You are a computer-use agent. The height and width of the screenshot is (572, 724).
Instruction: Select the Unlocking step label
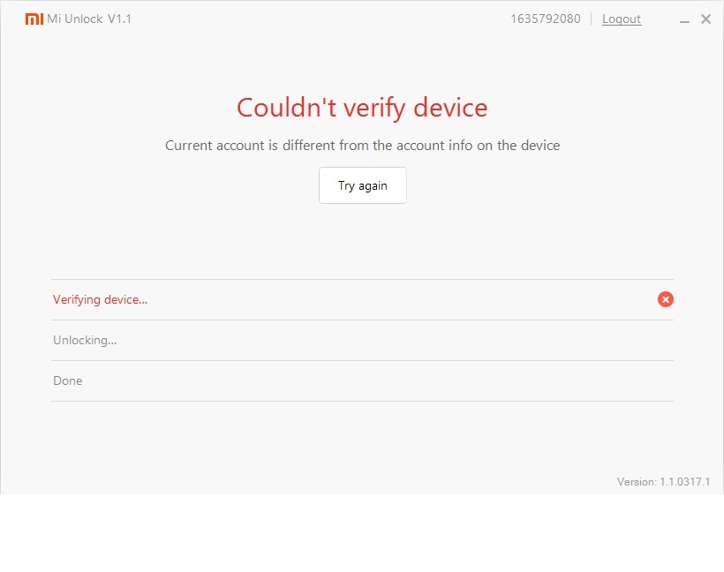85,340
